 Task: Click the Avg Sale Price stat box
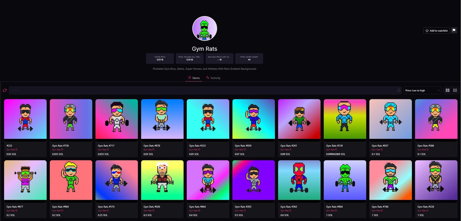point(219,58)
